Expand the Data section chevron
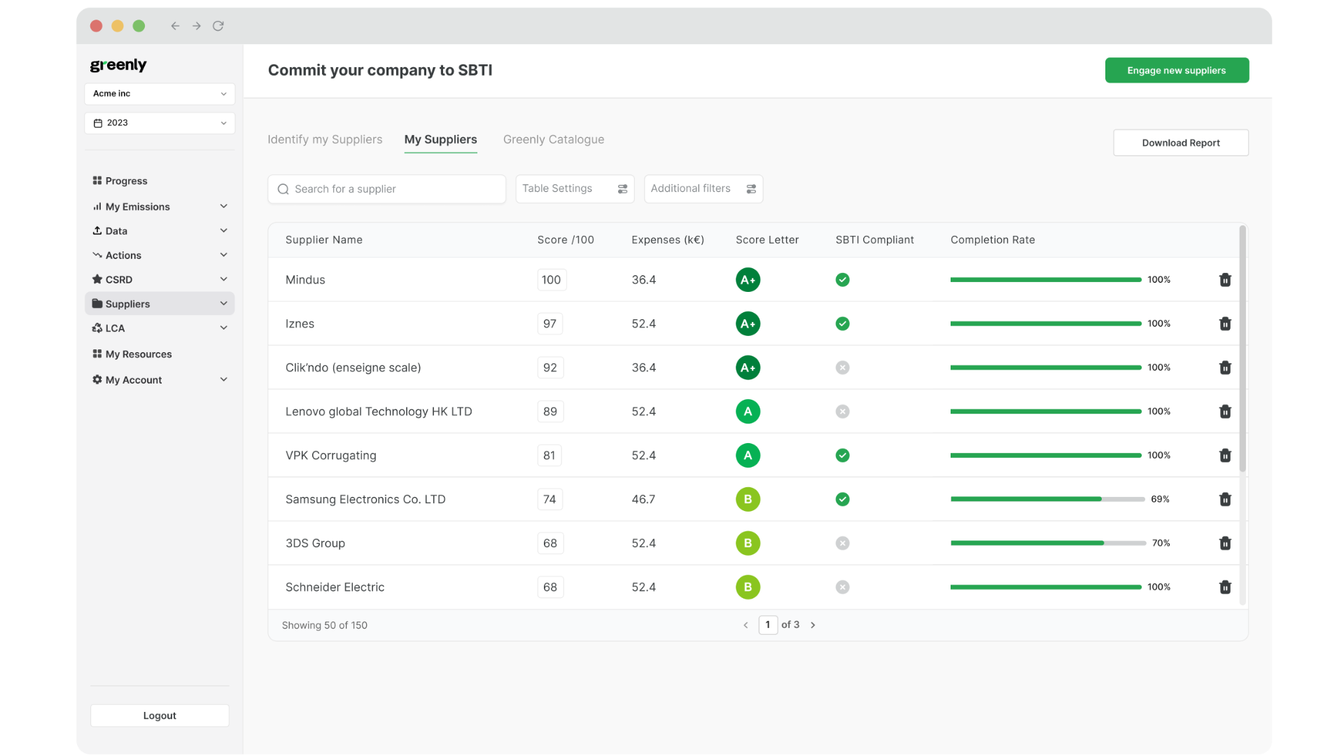Screen dimensions: 1344x756 point(223,230)
